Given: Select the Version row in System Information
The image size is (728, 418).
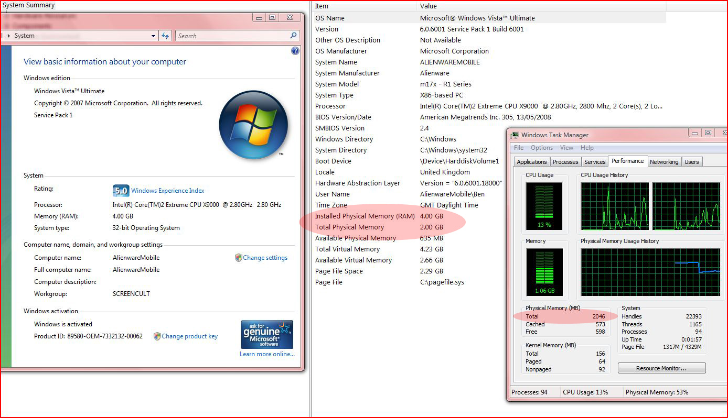Looking at the screenshot, I should tap(489, 29).
